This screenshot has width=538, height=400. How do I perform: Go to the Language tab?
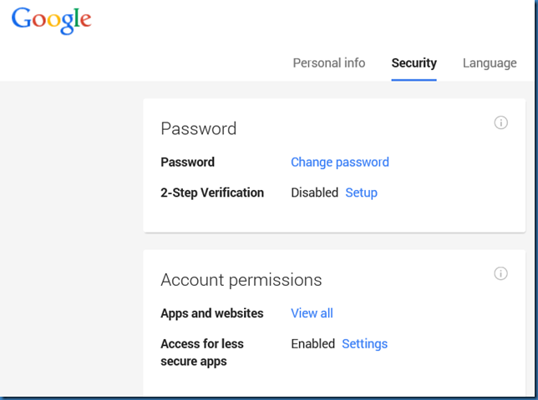[x=490, y=63]
